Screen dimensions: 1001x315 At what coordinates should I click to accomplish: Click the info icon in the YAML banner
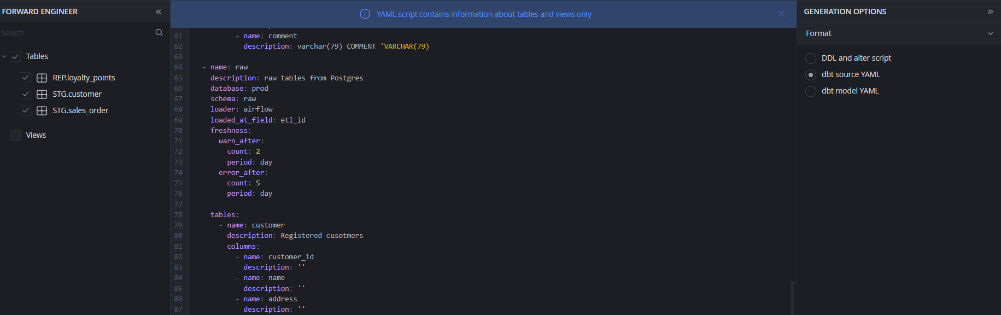[x=365, y=14]
